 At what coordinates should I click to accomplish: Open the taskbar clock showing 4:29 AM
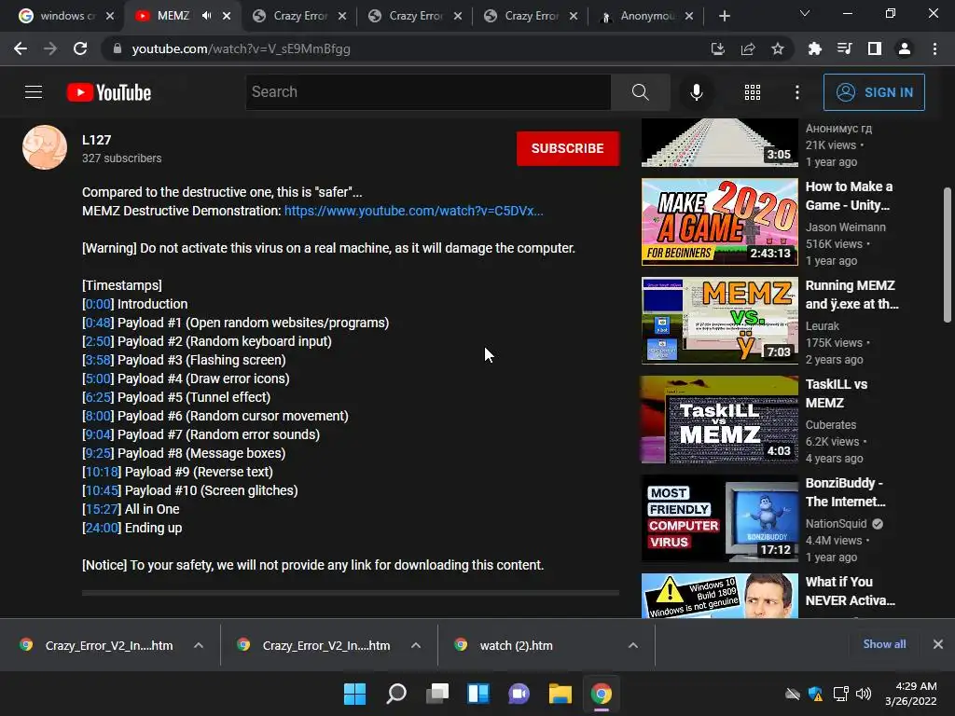[x=911, y=694]
